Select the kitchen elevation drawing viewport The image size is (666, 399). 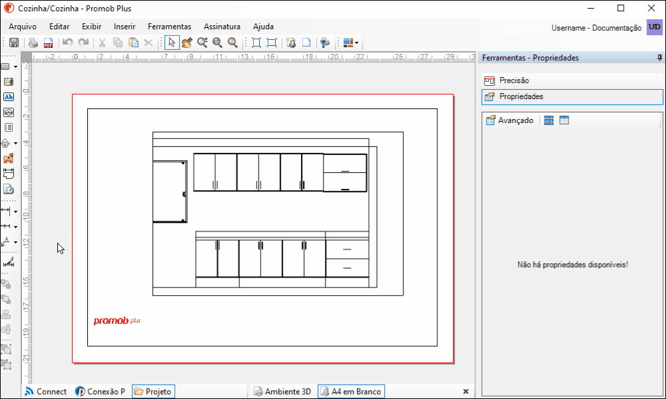[278, 213]
